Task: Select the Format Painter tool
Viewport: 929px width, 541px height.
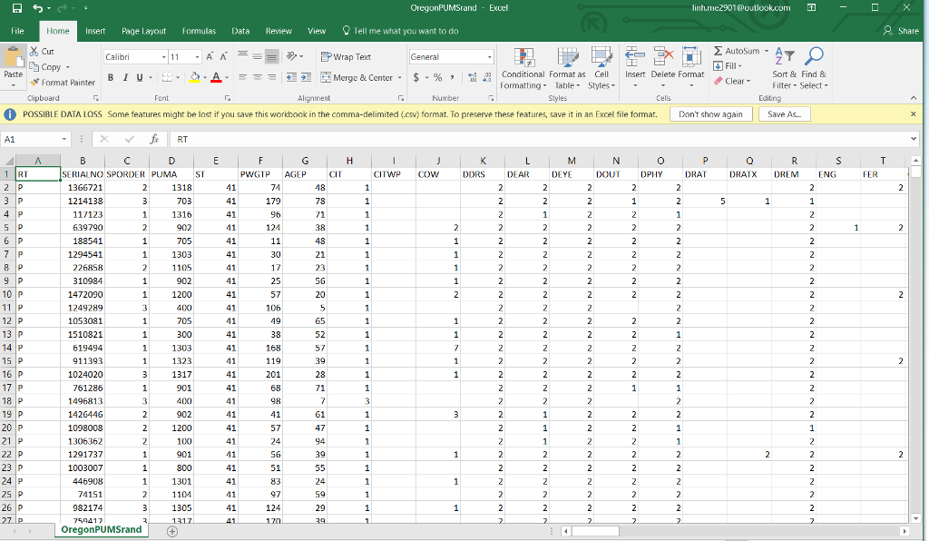Action: coord(63,83)
